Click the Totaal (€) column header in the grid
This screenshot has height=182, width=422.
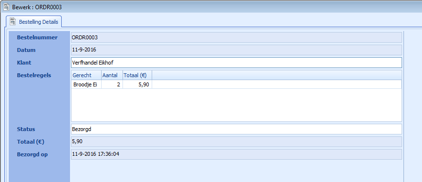point(137,75)
